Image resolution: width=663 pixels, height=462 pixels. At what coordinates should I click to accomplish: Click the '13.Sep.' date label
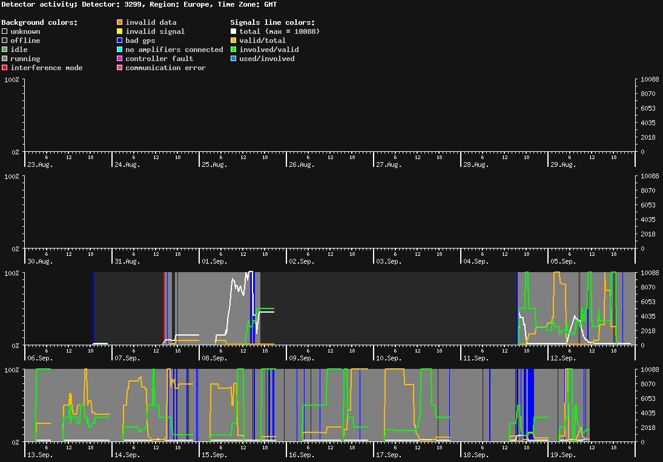tap(40, 455)
